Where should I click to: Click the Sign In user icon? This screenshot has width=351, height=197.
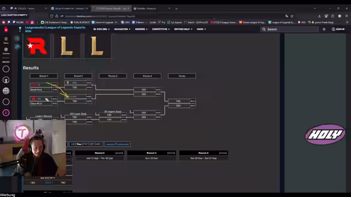tap(333, 29)
